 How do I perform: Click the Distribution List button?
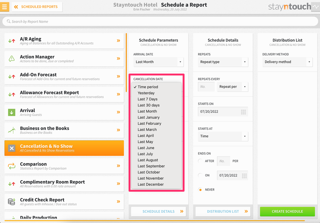tap(223, 212)
